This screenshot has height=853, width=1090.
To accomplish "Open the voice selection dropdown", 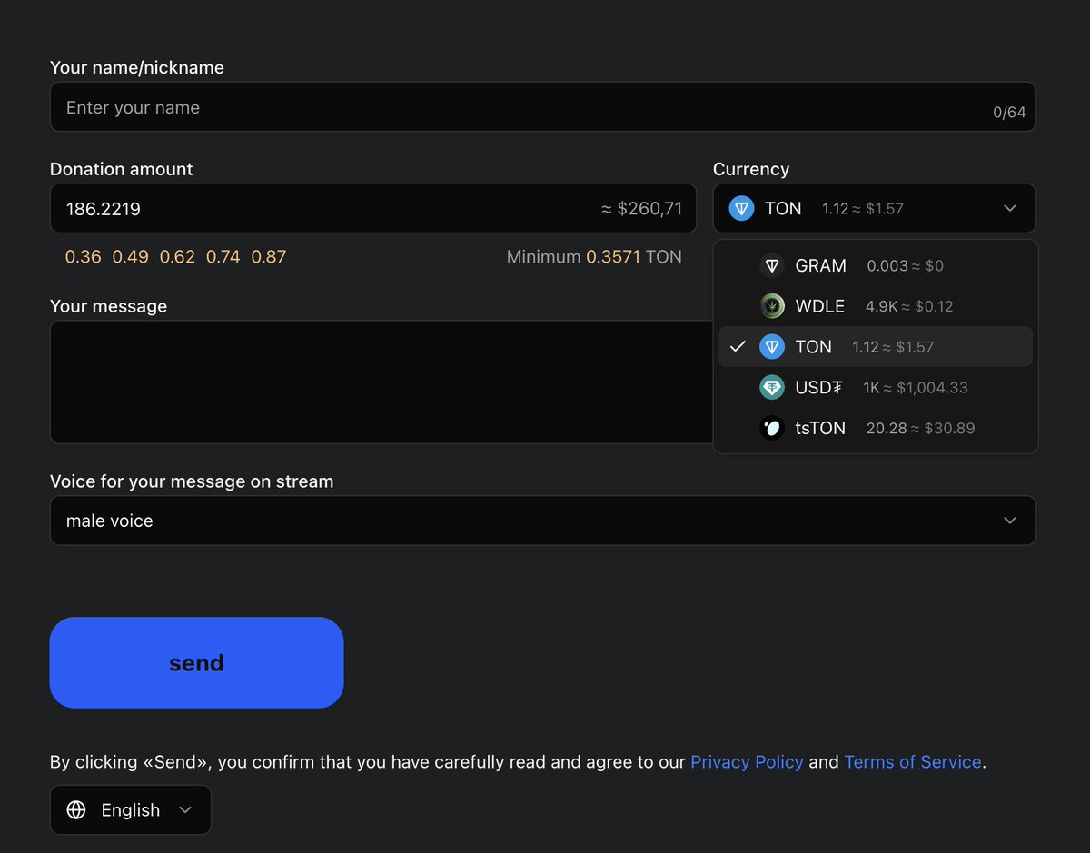I will pos(542,520).
